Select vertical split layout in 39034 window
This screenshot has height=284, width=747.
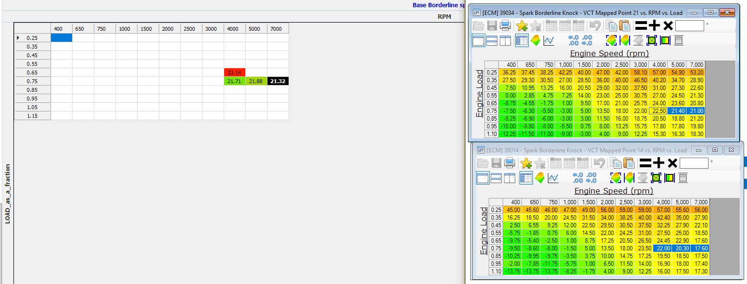pyautogui.click(x=505, y=41)
